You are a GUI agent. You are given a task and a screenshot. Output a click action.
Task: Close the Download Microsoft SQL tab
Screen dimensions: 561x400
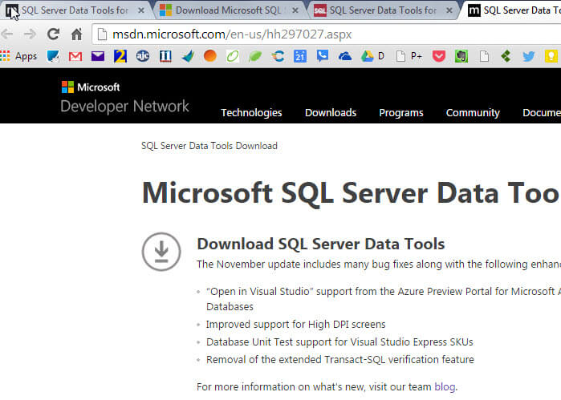(x=295, y=10)
